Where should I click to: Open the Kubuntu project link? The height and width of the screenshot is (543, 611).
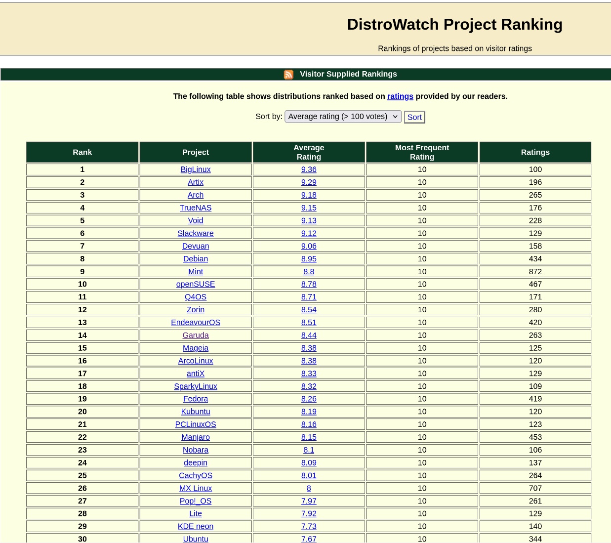(x=196, y=412)
